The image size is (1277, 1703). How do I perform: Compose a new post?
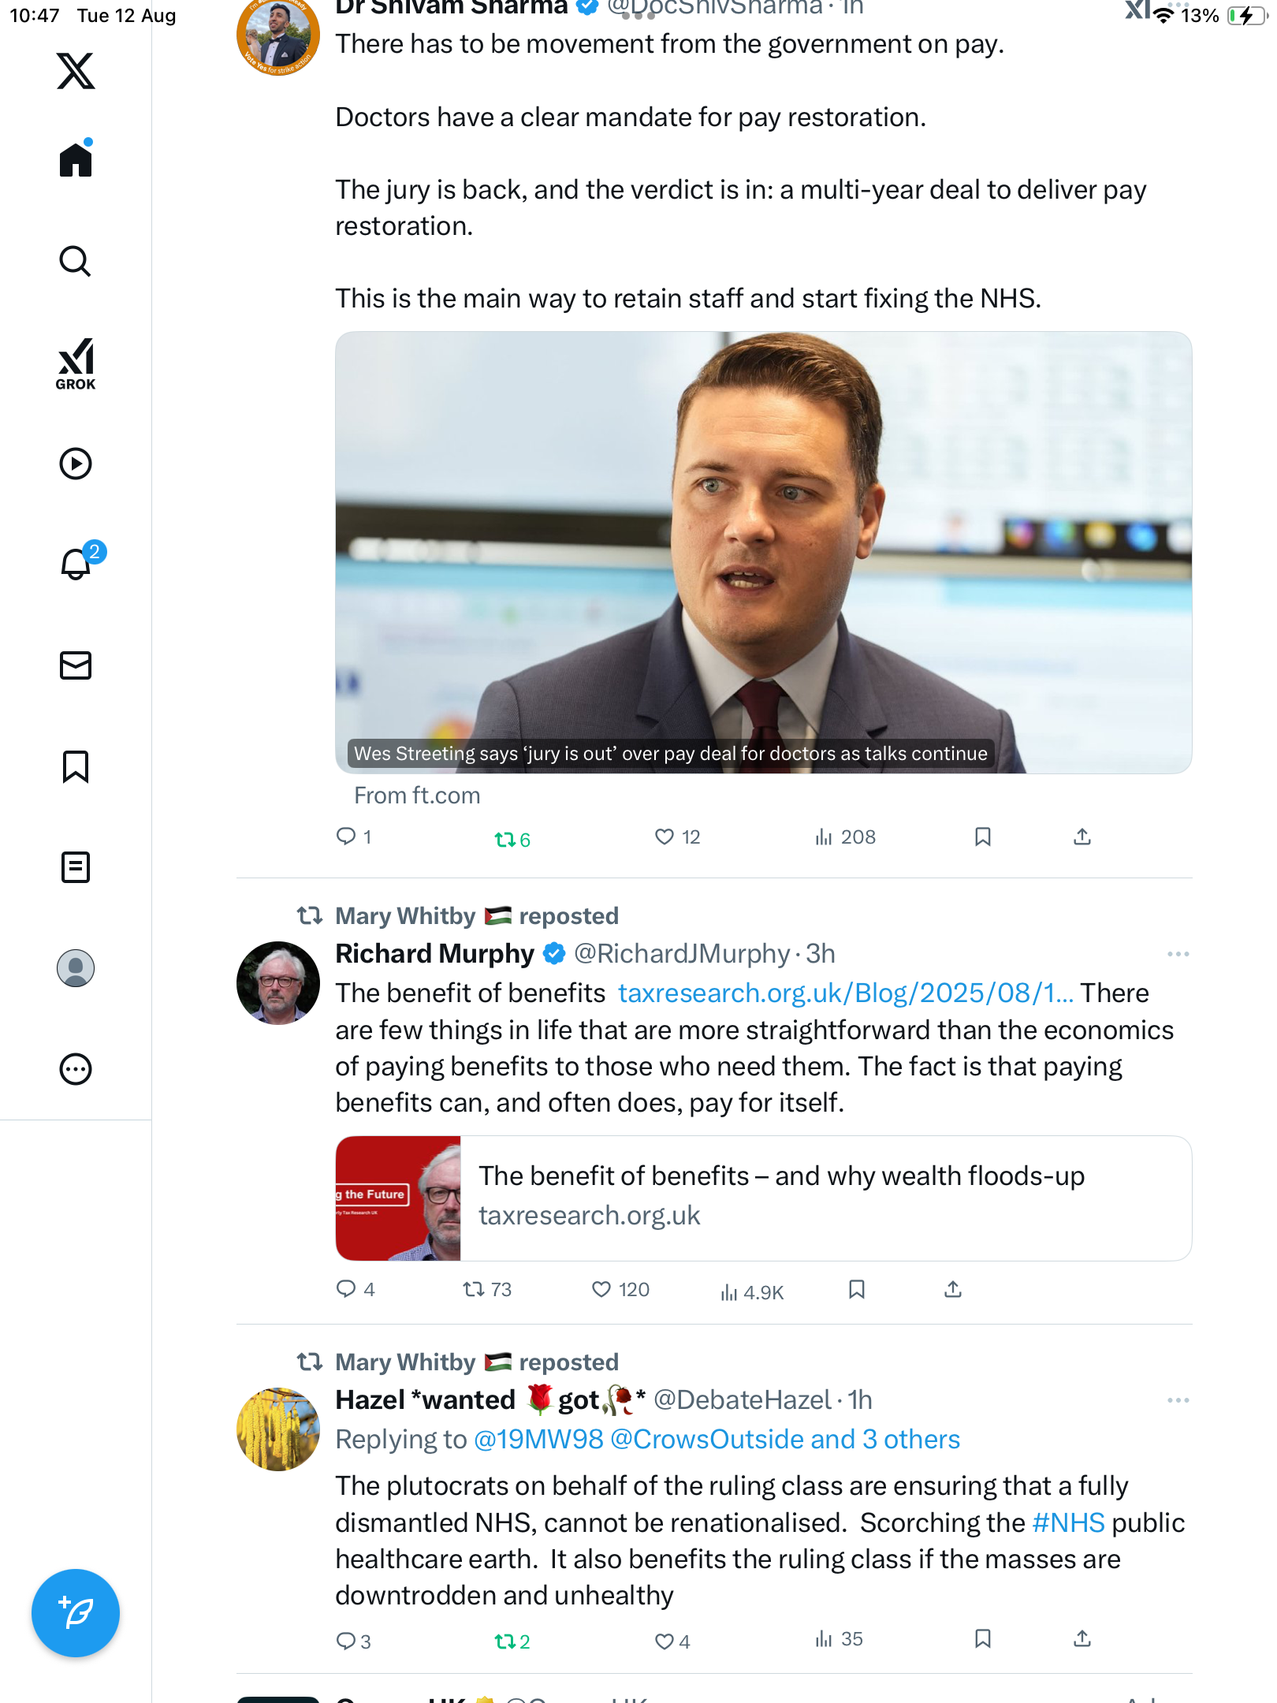click(x=76, y=1612)
